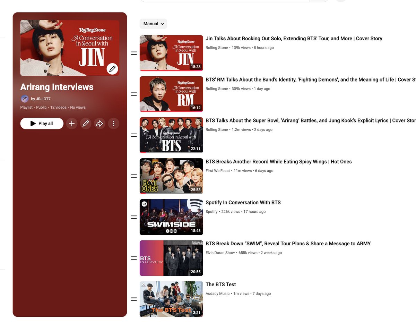Edit playlist with round pencil button
416x322 pixels.
(86, 124)
